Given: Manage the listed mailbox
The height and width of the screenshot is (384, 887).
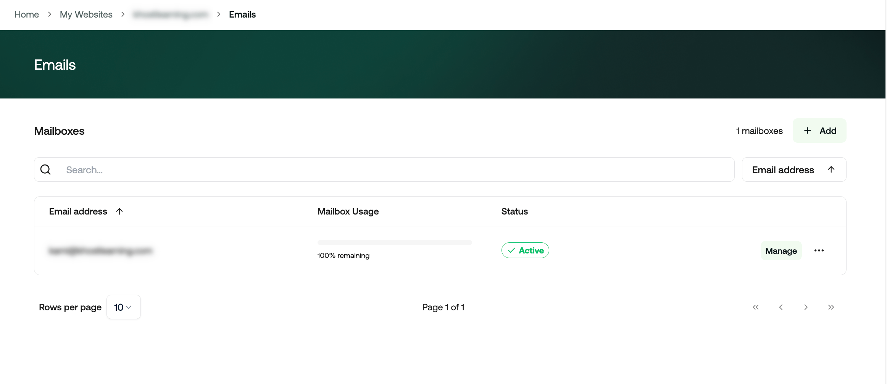Looking at the screenshot, I should (781, 251).
